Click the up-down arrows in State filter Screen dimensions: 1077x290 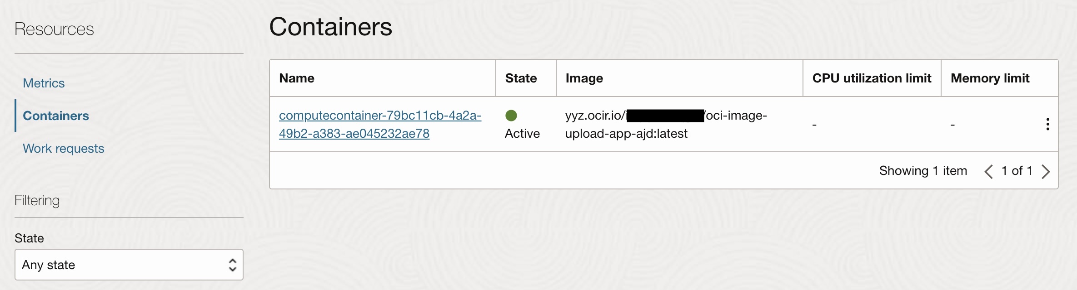click(x=232, y=265)
